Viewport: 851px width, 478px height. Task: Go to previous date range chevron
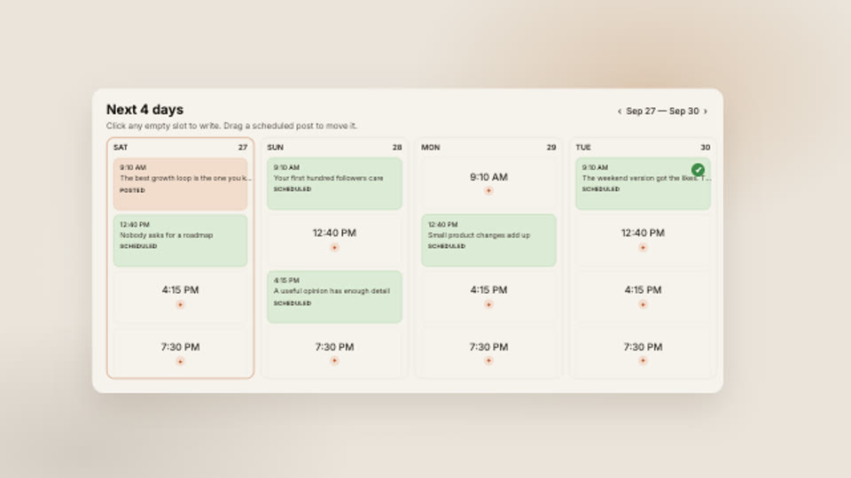pyautogui.click(x=620, y=112)
